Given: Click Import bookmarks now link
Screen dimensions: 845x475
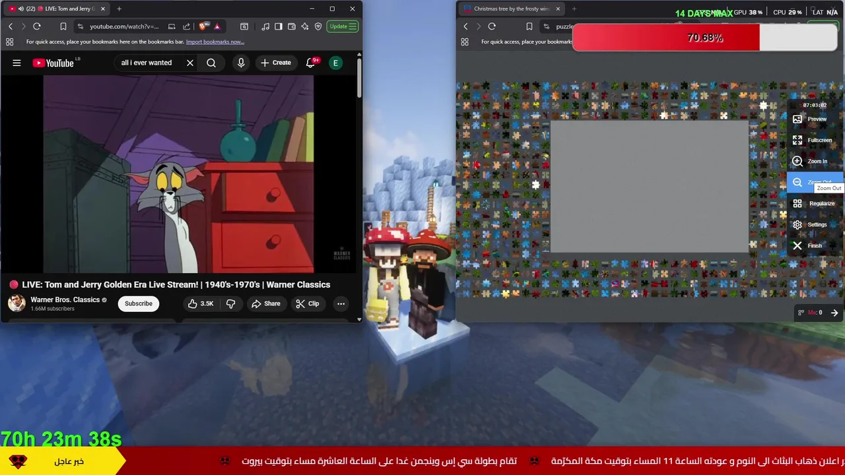Looking at the screenshot, I should 215,42.
